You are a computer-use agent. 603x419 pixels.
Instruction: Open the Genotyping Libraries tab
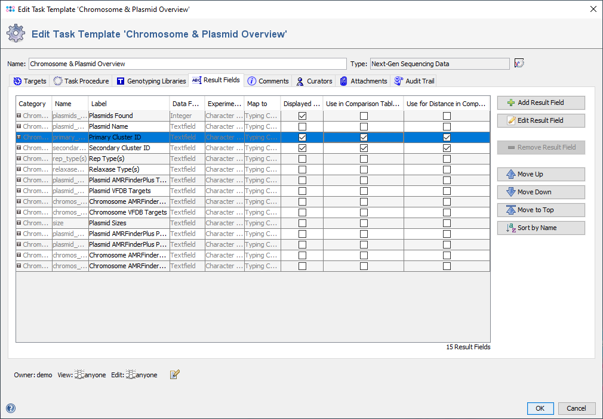151,81
